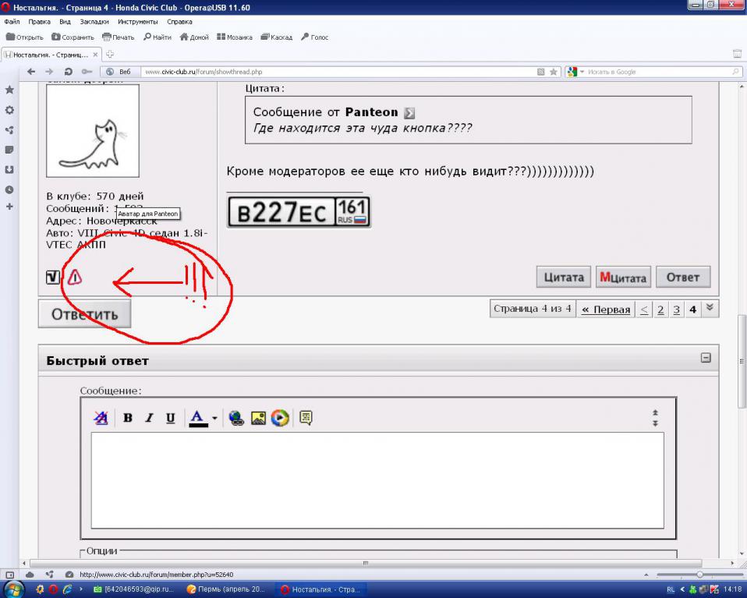The height and width of the screenshot is (598, 747).
Task: Go to the « Первая page link
Action: pyautogui.click(x=605, y=310)
